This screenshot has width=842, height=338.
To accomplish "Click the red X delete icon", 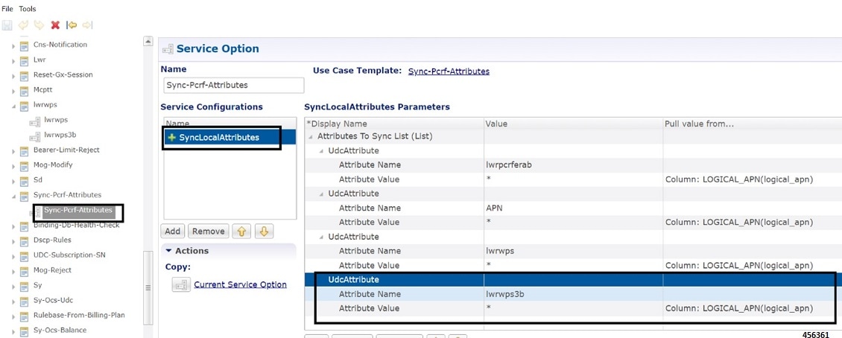I will (x=55, y=25).
